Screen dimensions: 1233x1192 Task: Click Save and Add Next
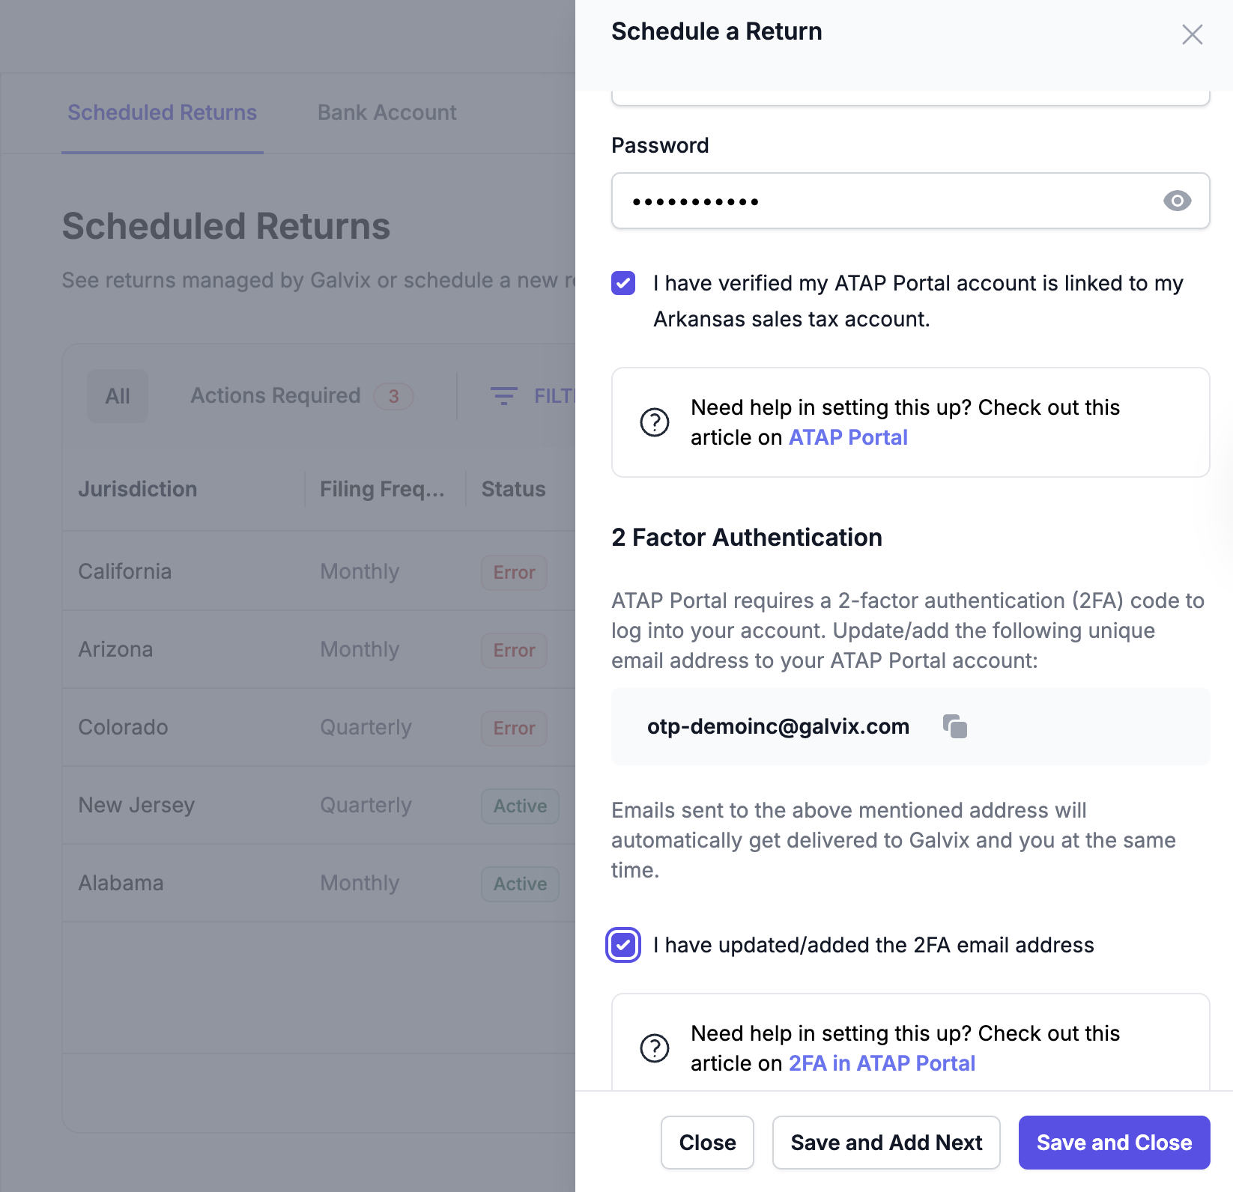pos(886,1143)
